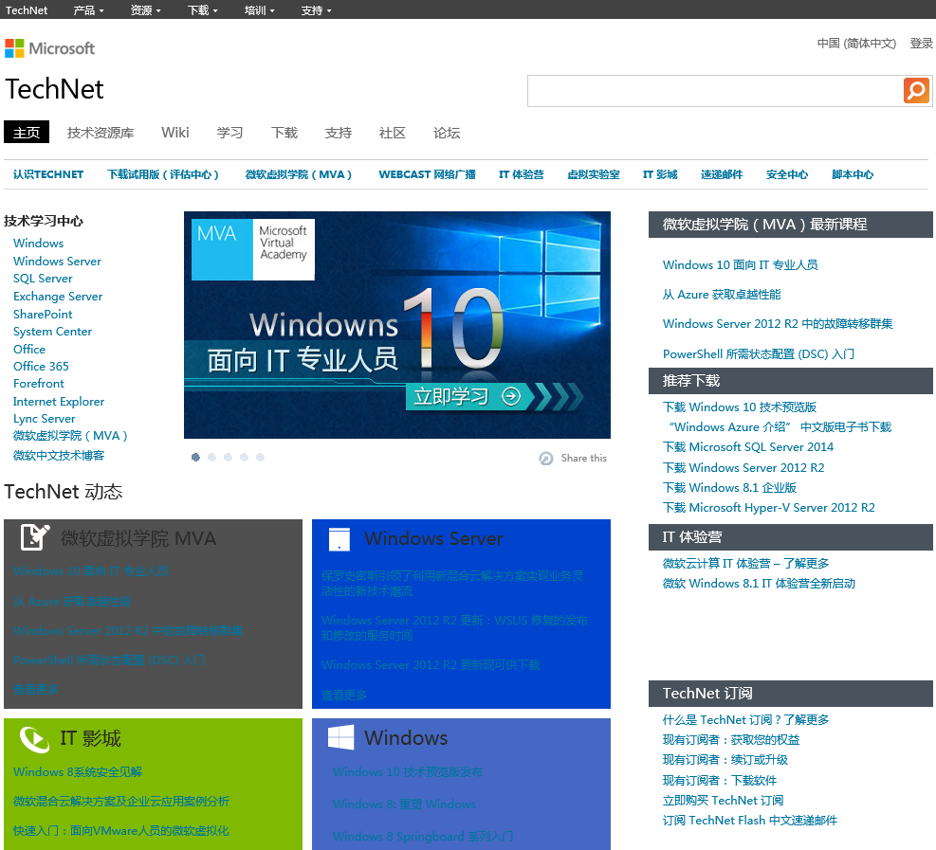Click 下载 Windows 8.1 企业版 link
The width and height of the screenshot is (936, 850).
click(x=729, y=487)
